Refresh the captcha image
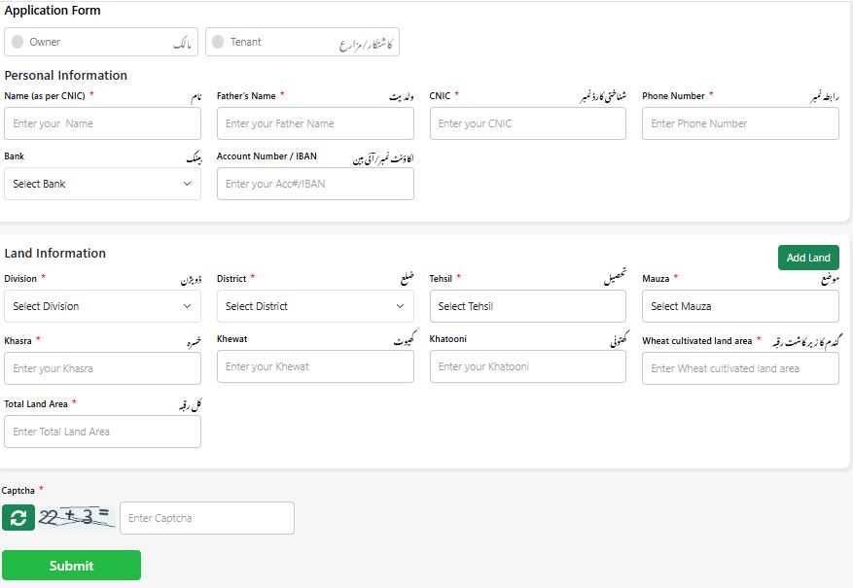 (18, 517)
